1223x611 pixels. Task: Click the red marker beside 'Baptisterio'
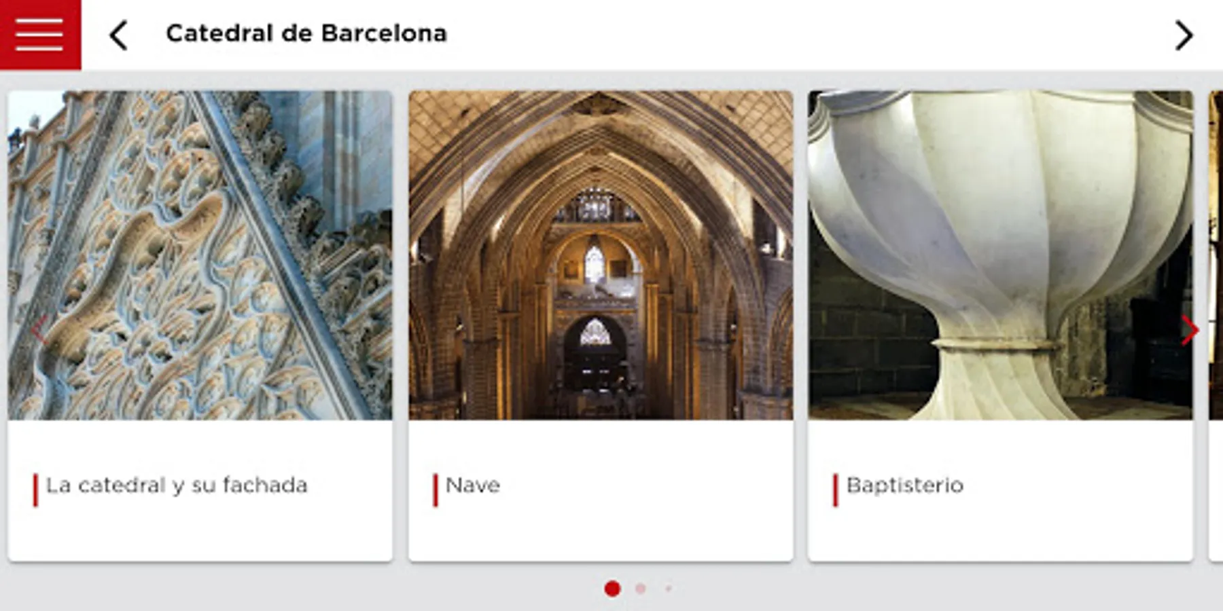pyautogui.click(x=835, y=489)
